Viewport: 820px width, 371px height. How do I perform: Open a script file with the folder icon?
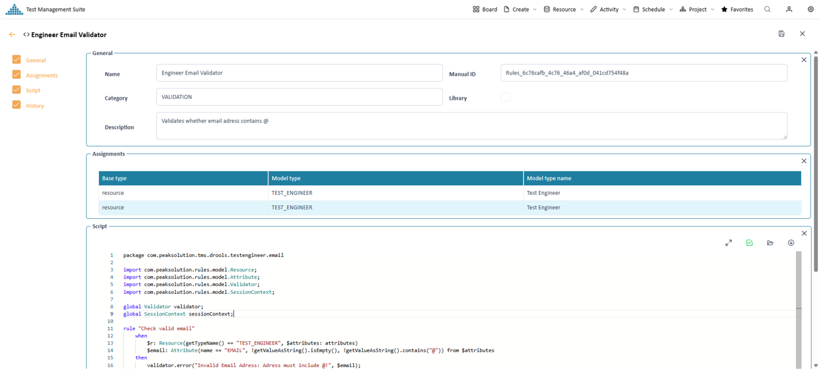[x=770, y=243]
